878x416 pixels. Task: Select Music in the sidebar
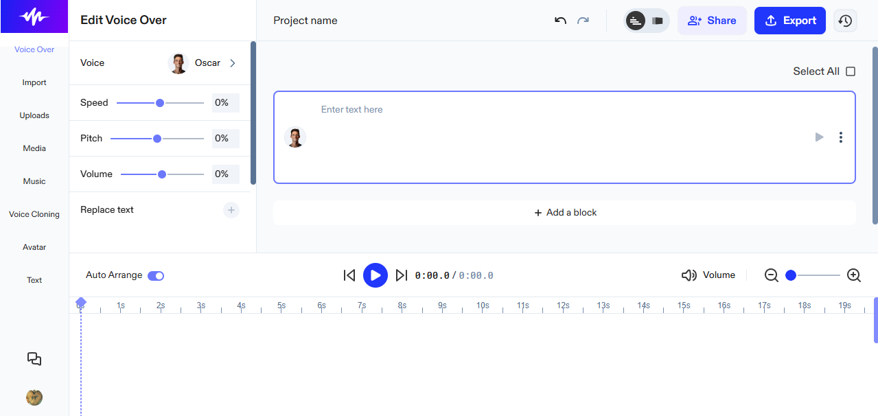(x=34, y=181)
